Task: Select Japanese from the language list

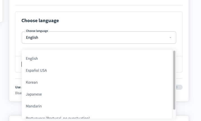Action: pyautogui.click(x=34, y=94)
